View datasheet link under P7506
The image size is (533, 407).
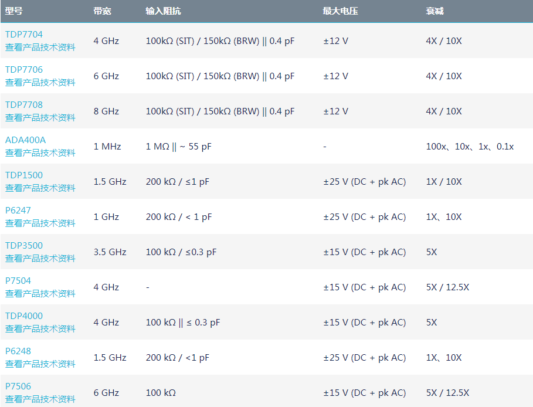pyautogui.click(x=40, y=399)
